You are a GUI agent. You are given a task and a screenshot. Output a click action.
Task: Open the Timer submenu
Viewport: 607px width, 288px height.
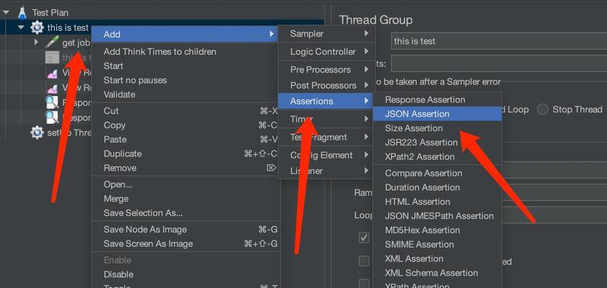326,119
